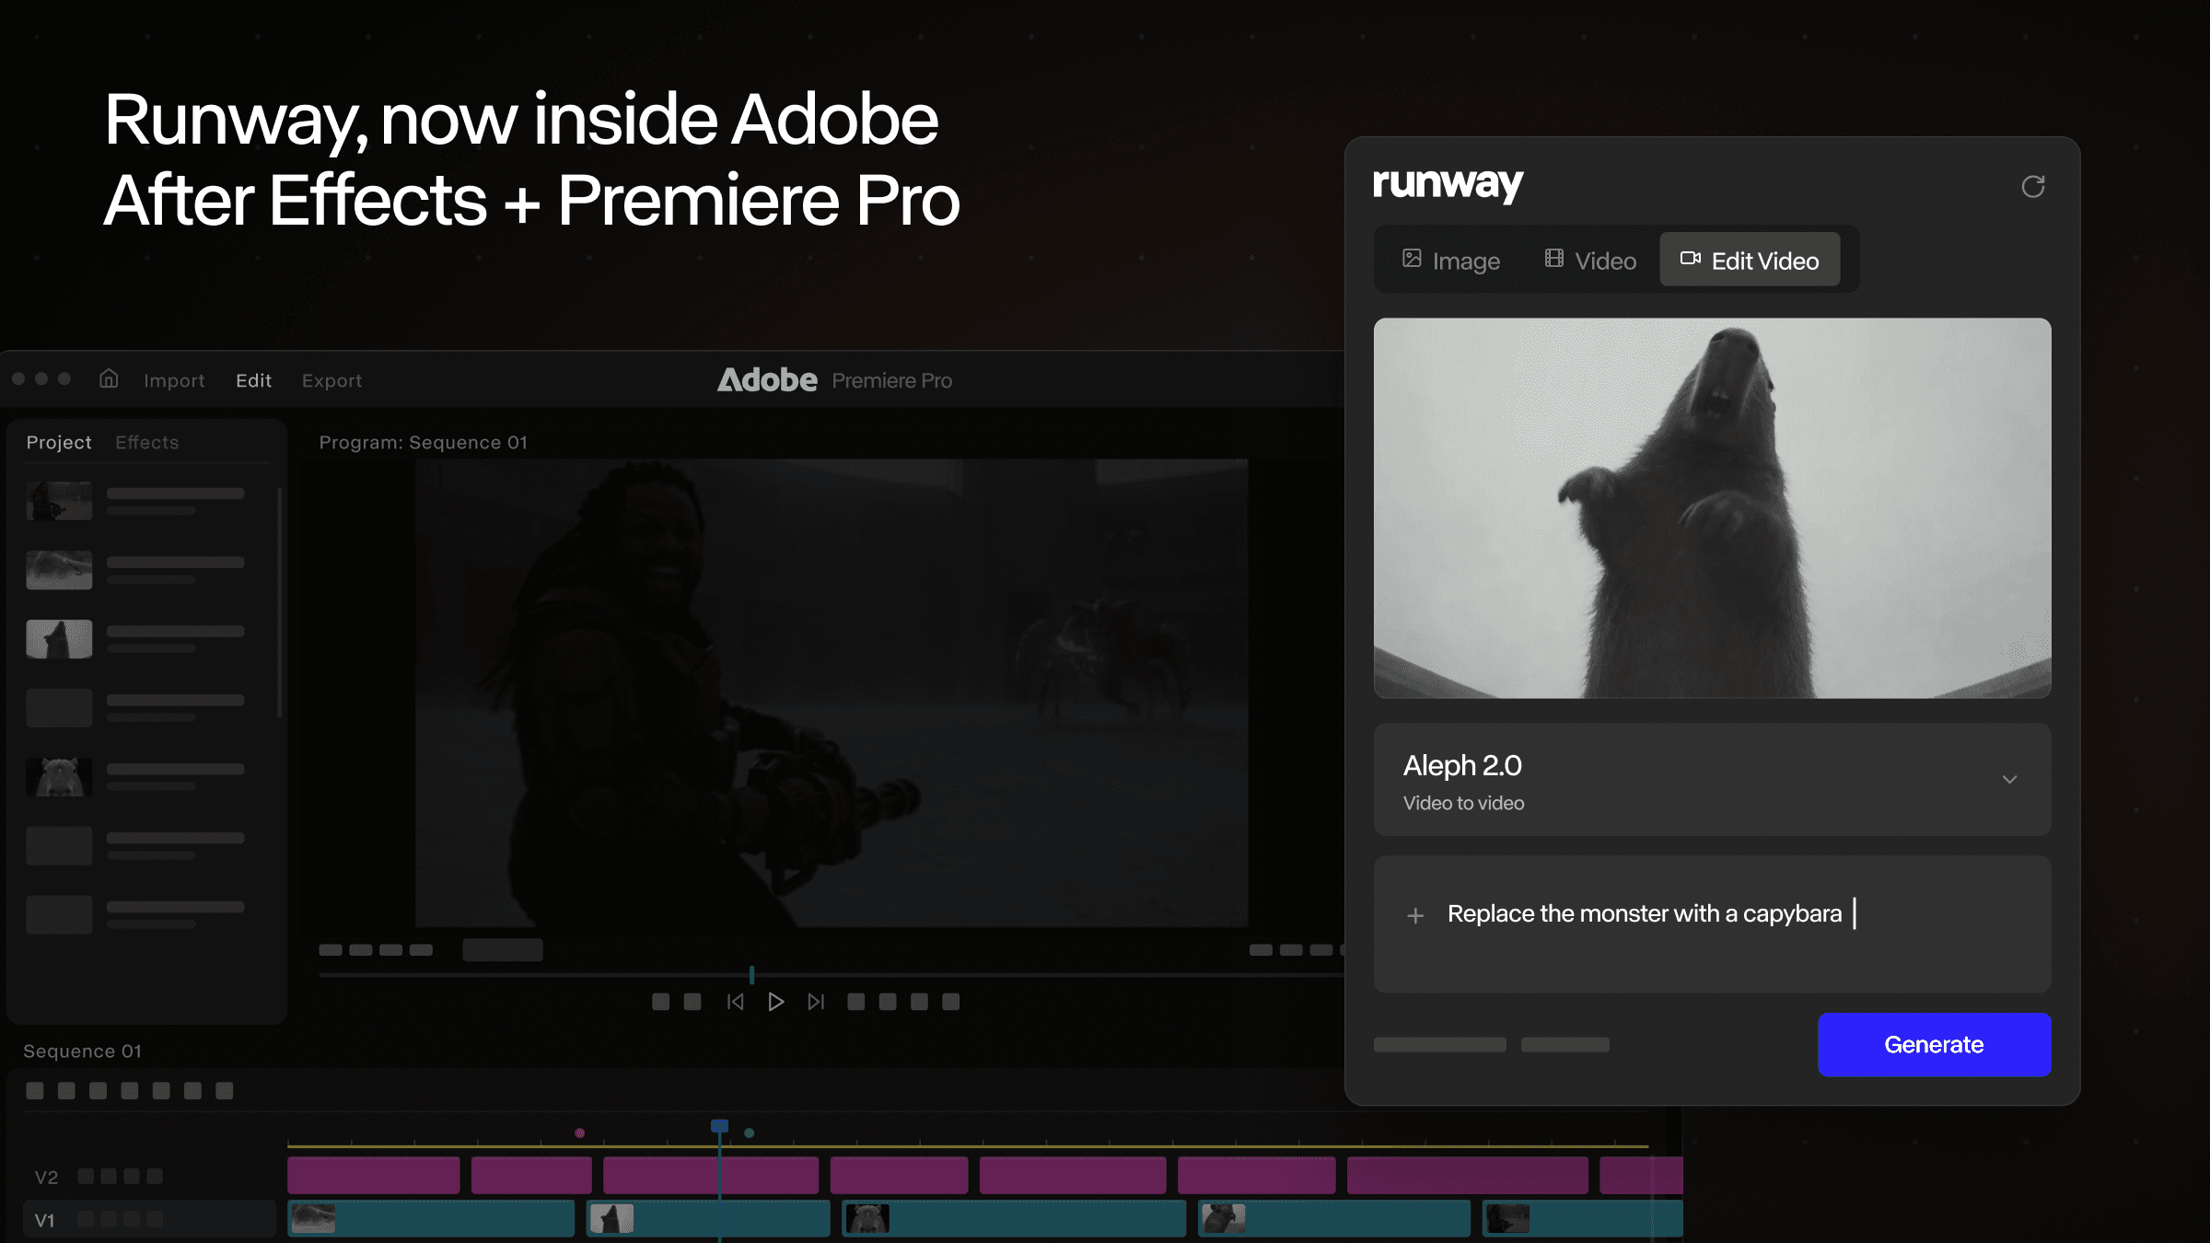This screenshot has width=2210, height=1243.
Task: Switch to the Effects panel tab
Action: tap(146, 442)
